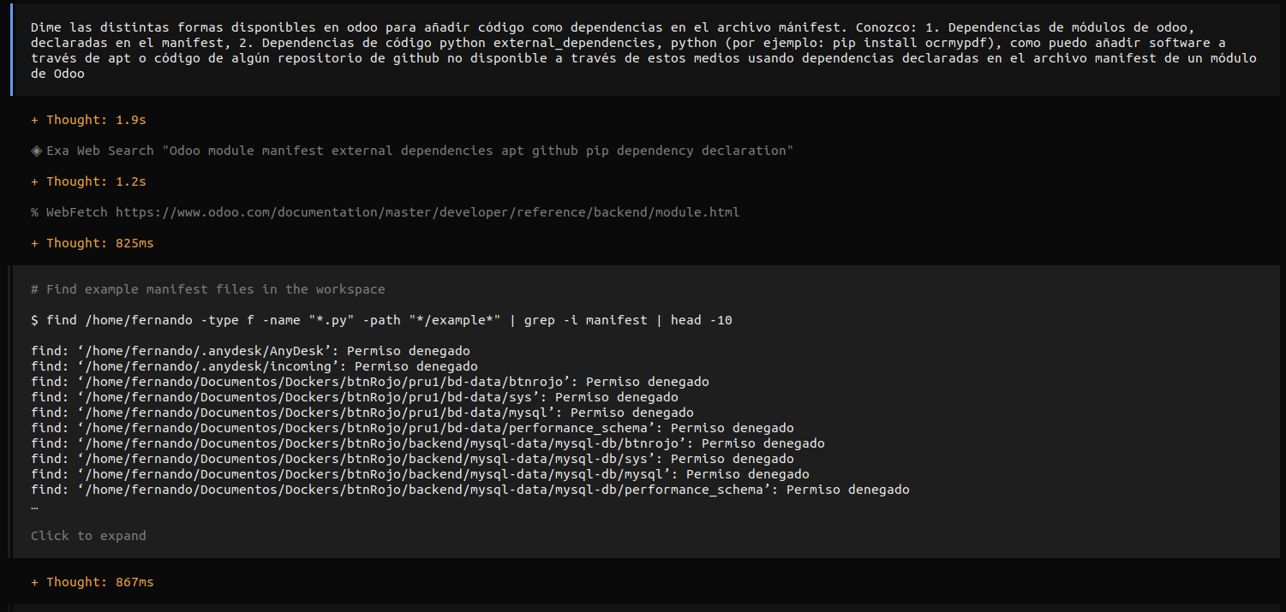Select the 'mysql-db/performance_schema' error line

[x=470, y=490]
